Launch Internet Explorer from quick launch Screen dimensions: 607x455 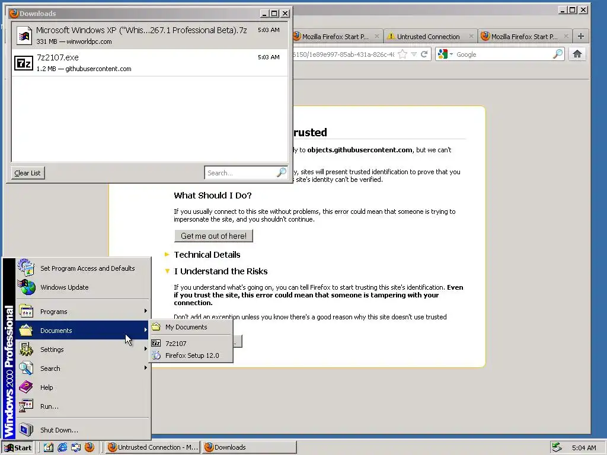click(x=62, y=447)
